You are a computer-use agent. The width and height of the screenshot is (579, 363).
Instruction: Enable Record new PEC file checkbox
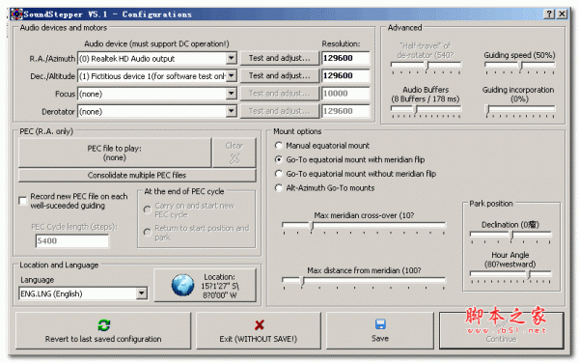[x=23, y=201]
